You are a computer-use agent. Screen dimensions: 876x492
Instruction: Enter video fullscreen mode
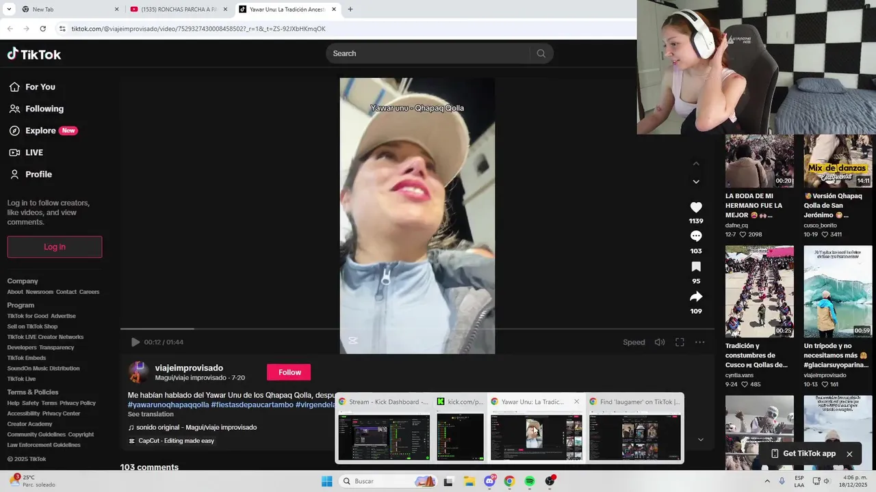coord(680,342)
